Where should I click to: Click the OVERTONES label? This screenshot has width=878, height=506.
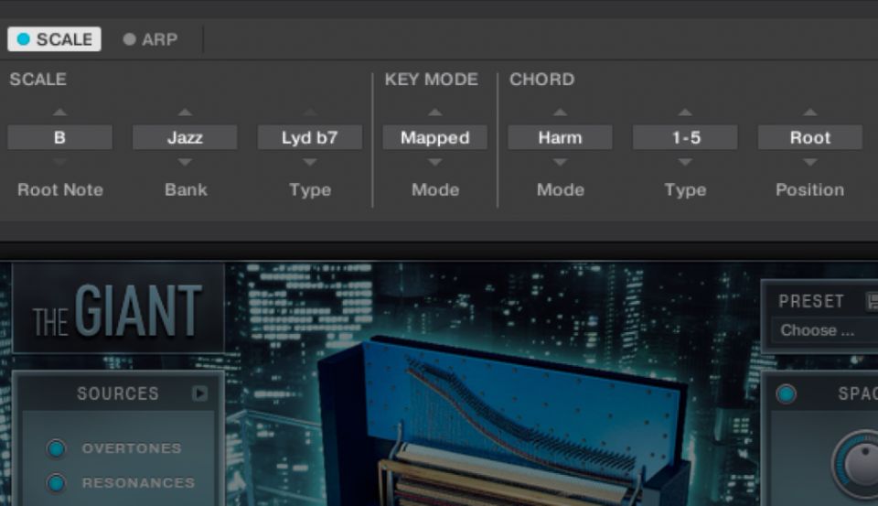click(132, 448)
